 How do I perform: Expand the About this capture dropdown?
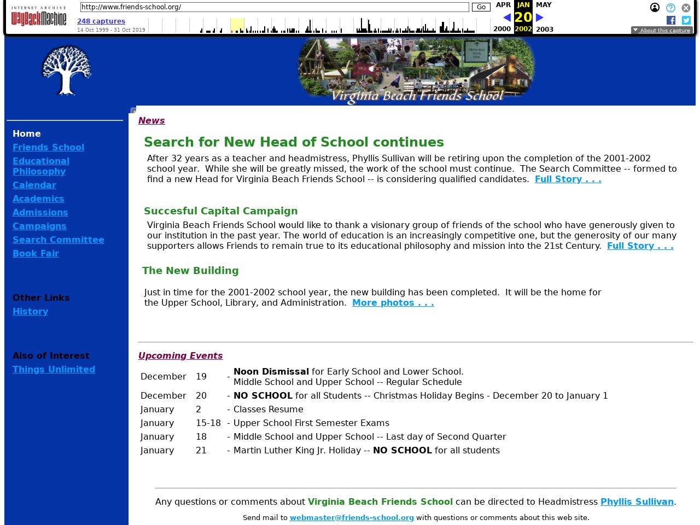click(662, 31)
